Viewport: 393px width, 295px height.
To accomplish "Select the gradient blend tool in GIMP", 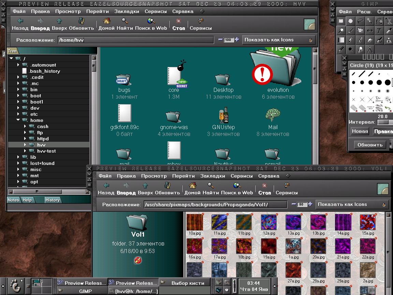I will (341, 40).
